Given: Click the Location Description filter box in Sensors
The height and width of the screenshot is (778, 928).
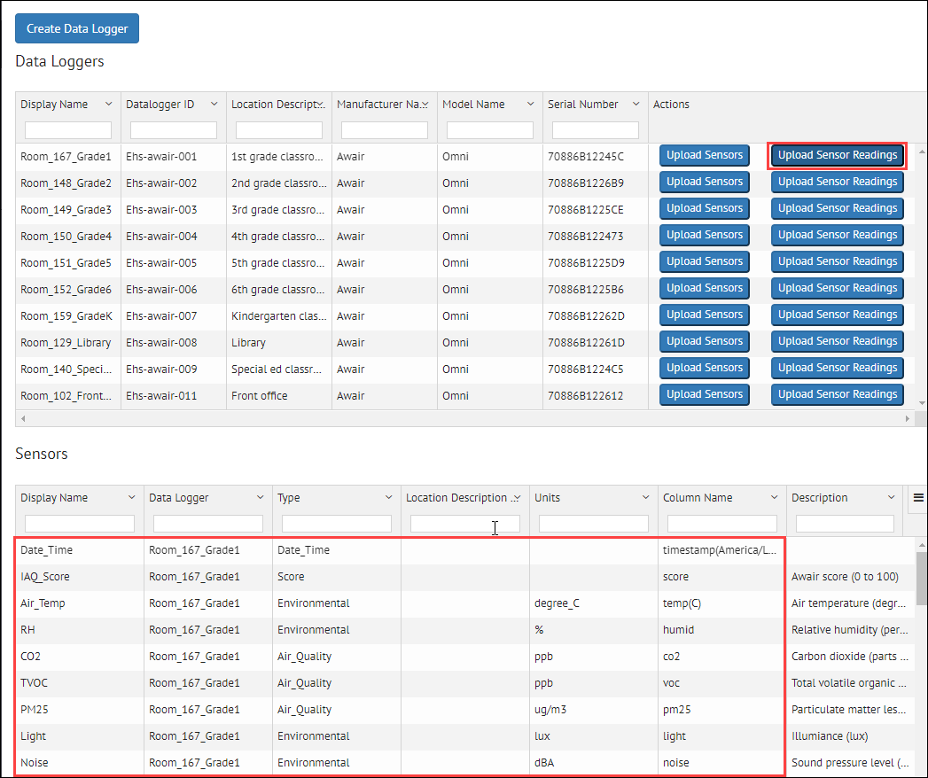Looking at the screenshot, I should coord(464,523).
